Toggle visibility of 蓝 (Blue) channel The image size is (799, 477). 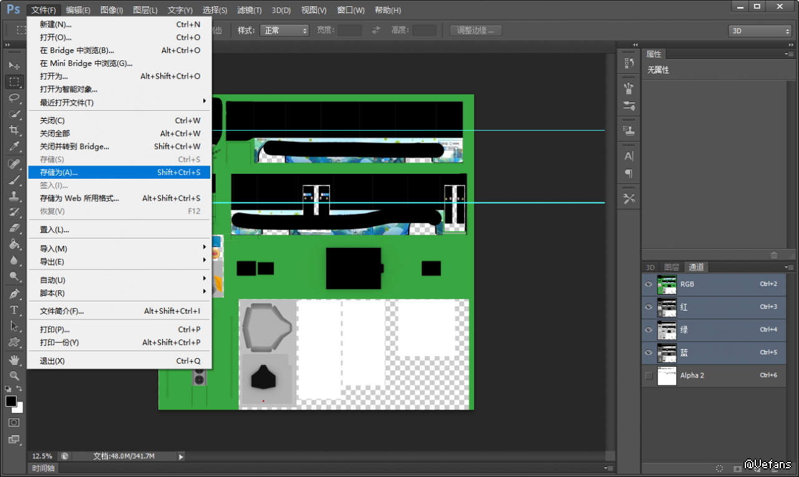[x=649, y=352]
